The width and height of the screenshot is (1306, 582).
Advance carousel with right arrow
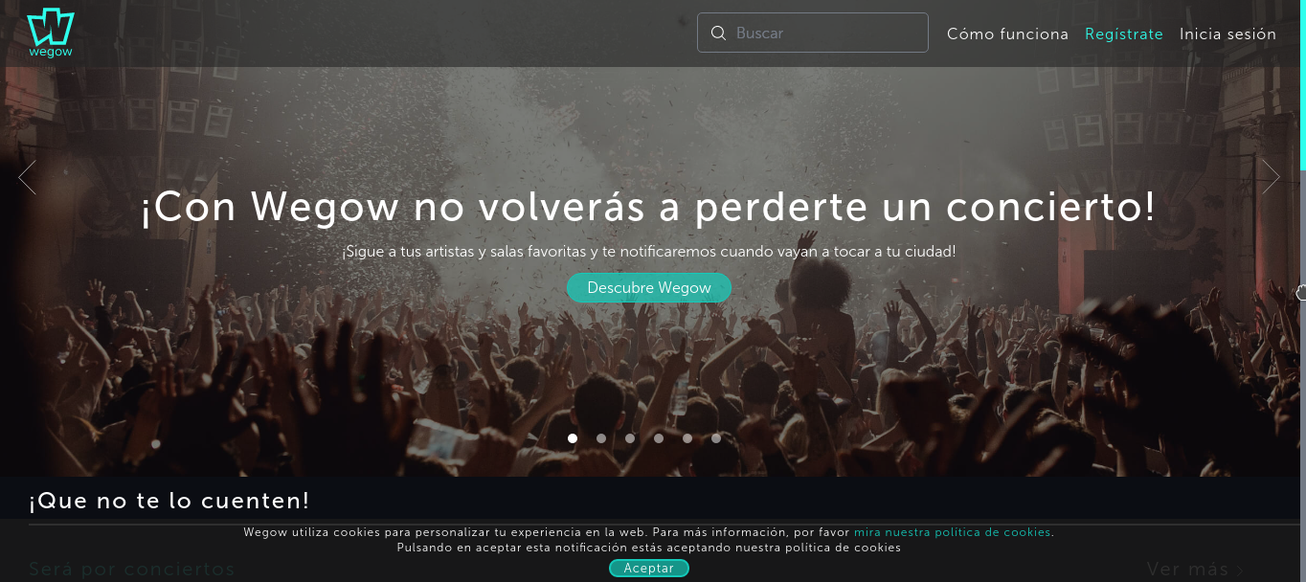click(1271, 177)
